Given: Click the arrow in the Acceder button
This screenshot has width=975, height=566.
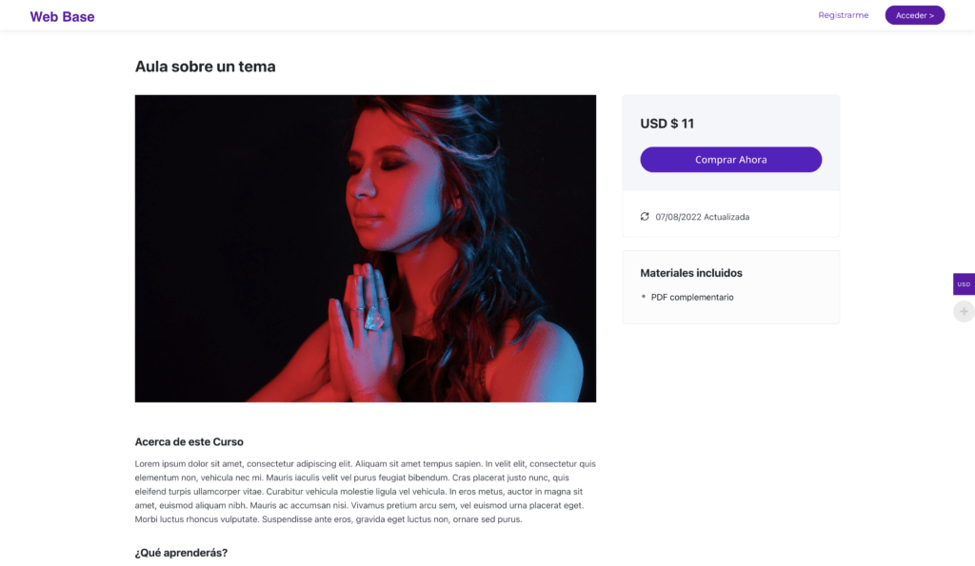Looking at the screenshot, I should tap(931, 15).
